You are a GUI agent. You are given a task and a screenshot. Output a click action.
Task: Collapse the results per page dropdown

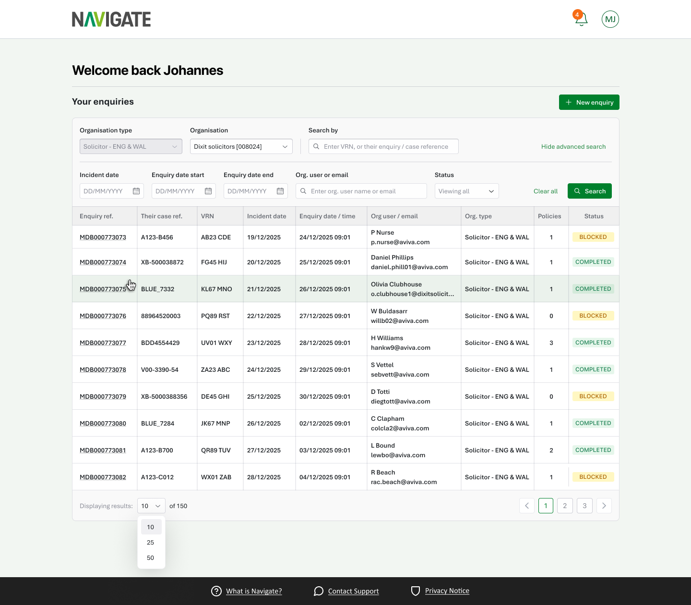(151, 506)
